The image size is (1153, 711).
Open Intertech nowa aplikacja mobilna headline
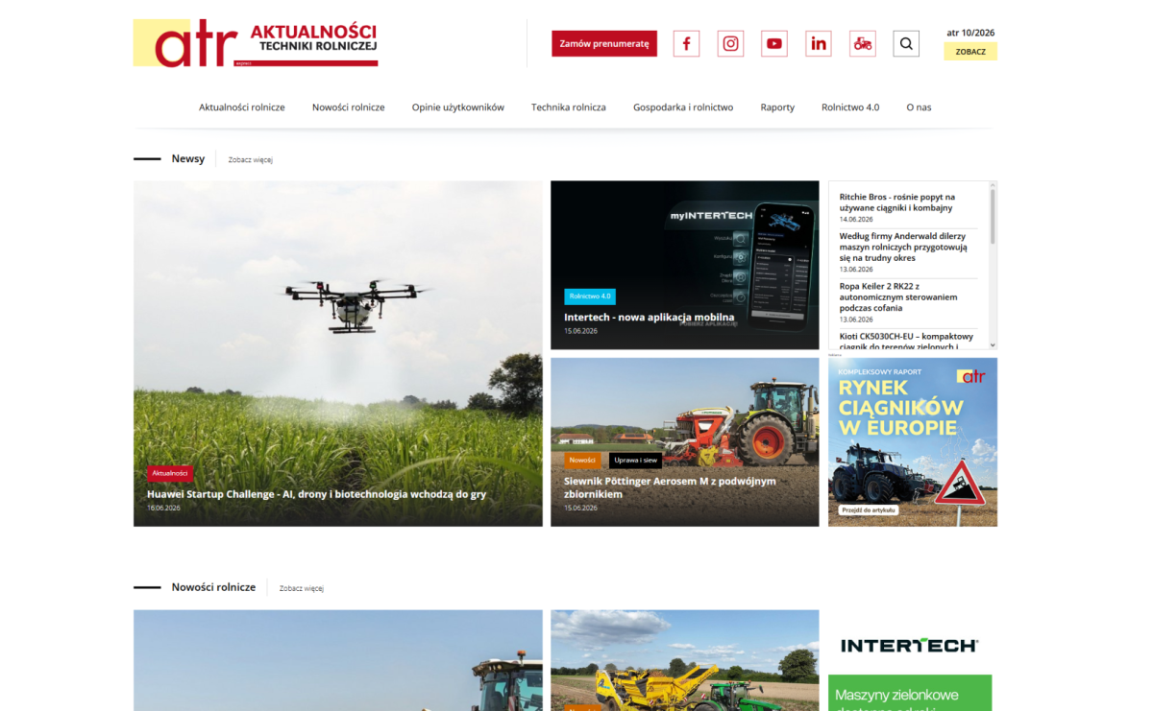[x=650, y=317]
